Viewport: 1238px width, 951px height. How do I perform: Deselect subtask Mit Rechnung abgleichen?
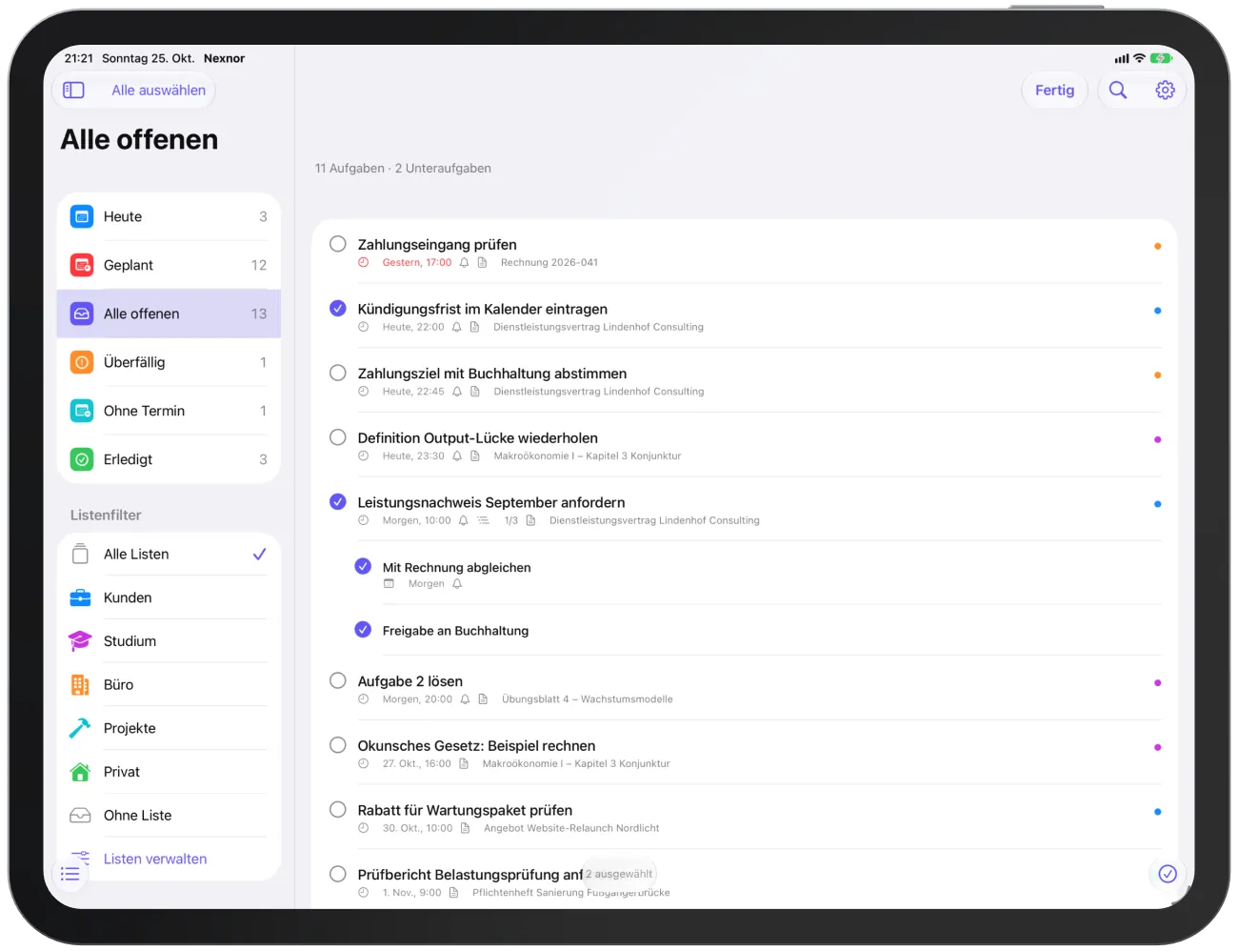[363, 566]
